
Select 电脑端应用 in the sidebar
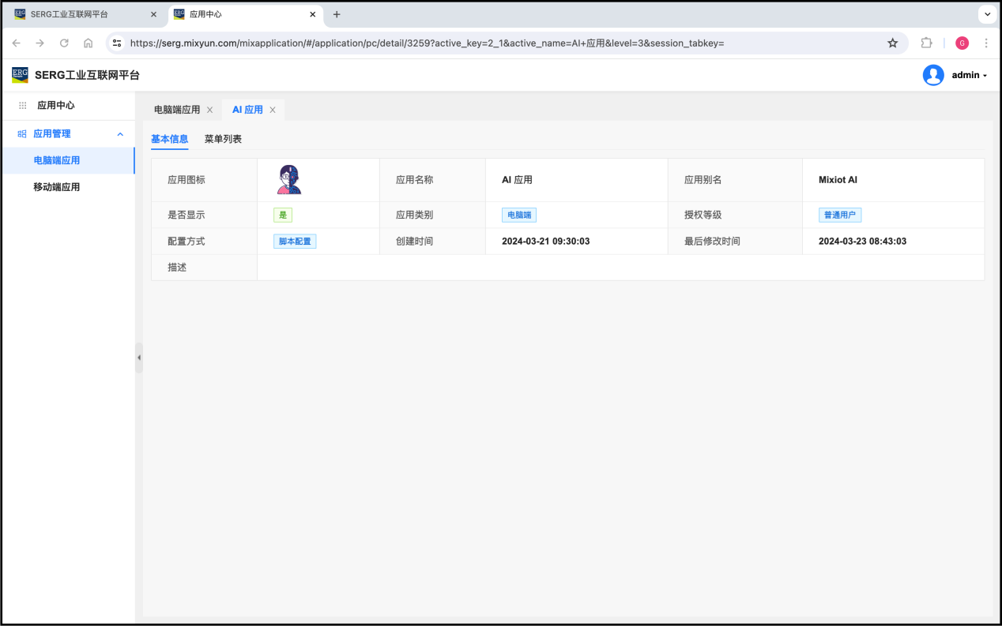point(56,160)
